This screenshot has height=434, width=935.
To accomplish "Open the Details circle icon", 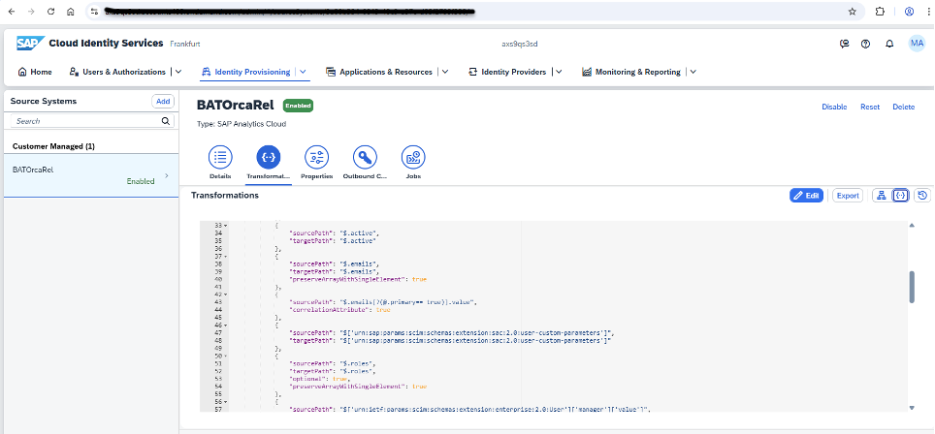I will click(x=220, y=157).
